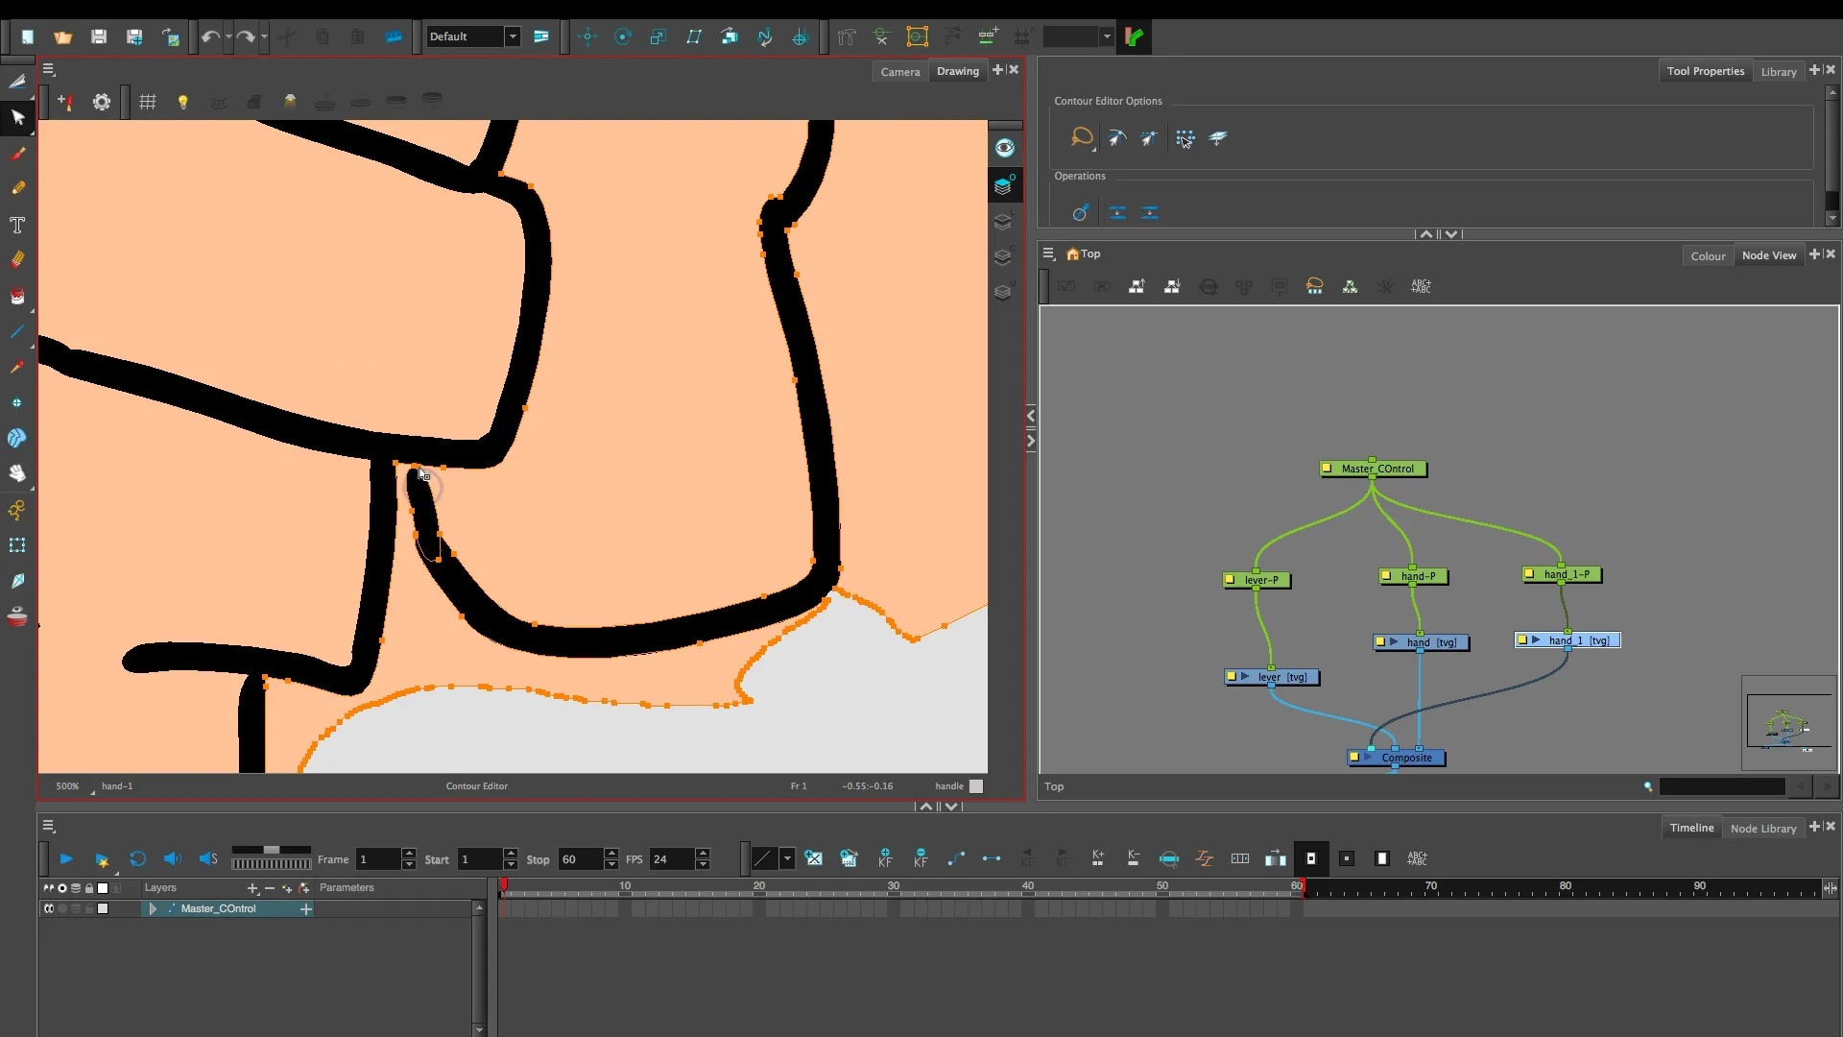The height and width of the screenshot is (1037, 1843).
Task: Click the Frame number input field
Action: click(377, 859)
